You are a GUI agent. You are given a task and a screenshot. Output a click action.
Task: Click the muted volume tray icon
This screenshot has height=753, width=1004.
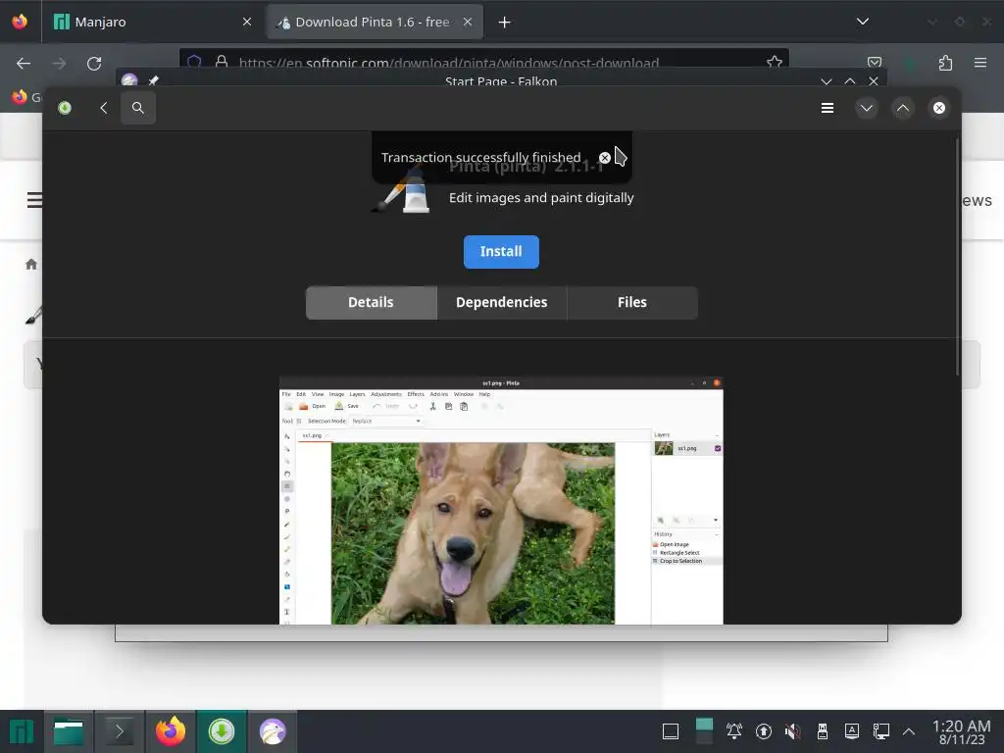[792, 731]
